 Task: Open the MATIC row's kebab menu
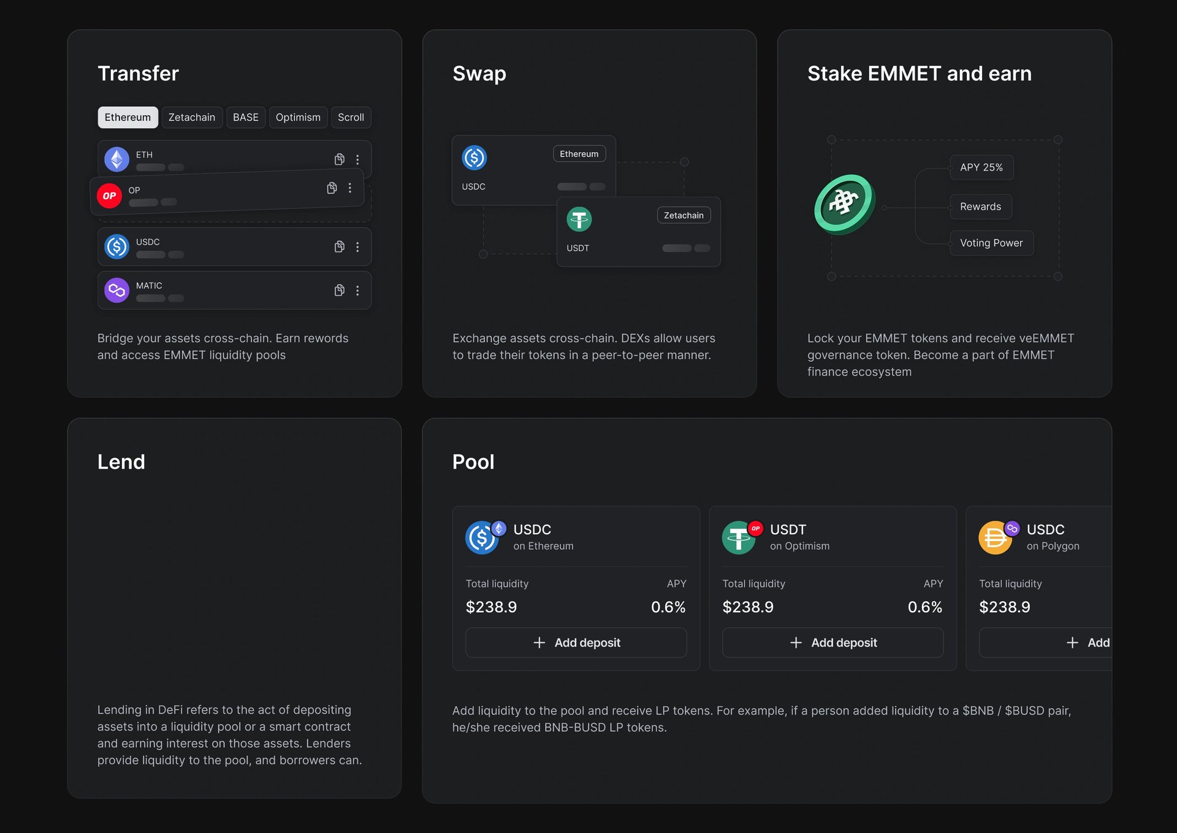click(357, 290)
